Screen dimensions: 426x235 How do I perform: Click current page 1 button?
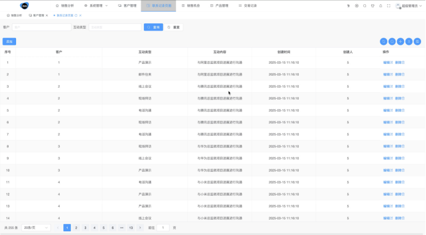[x=67, y=228]
